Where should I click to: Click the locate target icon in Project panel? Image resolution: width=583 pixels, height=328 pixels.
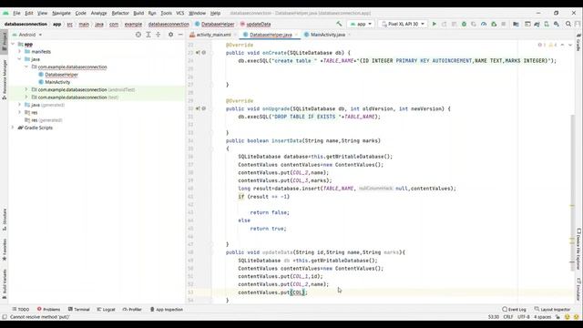[x=138, y=35]
